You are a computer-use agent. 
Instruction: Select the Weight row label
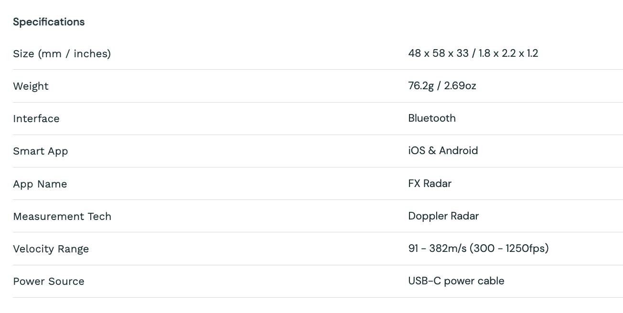pyautogui.click(x=31, y=86)
